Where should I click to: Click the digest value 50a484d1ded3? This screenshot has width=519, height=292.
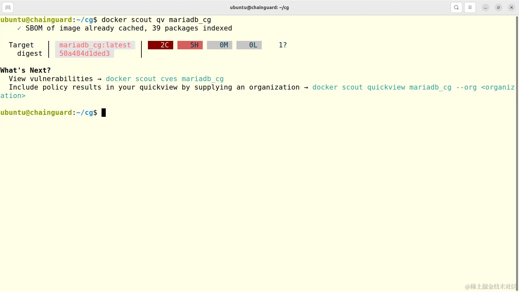coord(85,54)
